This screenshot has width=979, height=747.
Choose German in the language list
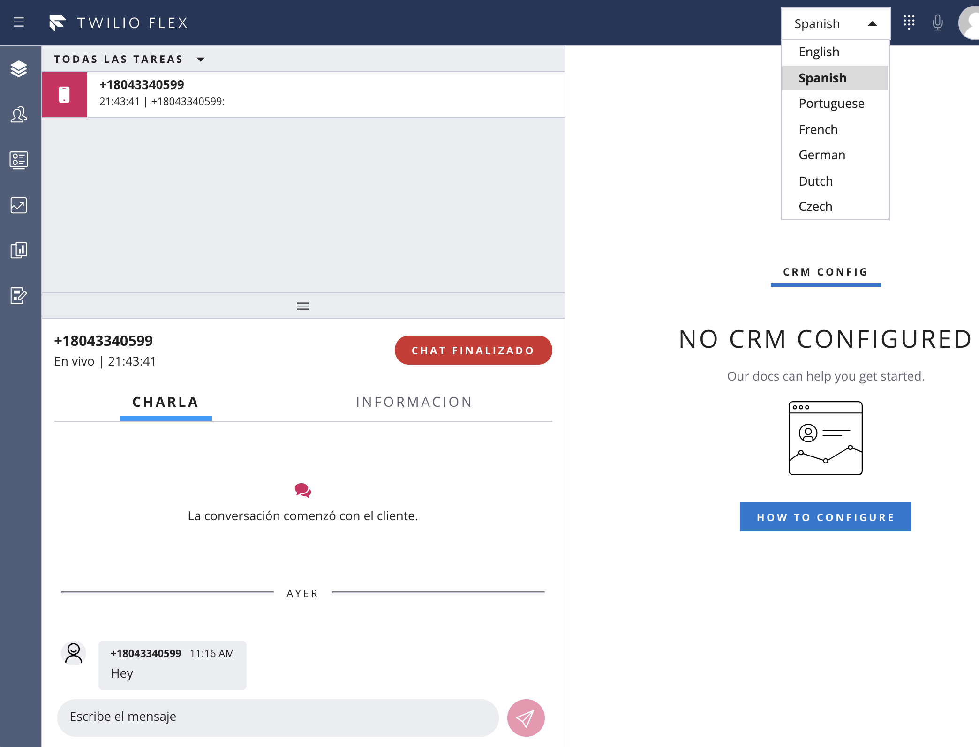click(822, 155)
